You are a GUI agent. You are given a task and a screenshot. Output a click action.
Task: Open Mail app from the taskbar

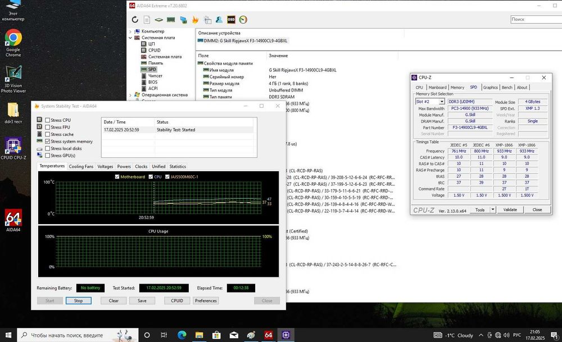234,335
